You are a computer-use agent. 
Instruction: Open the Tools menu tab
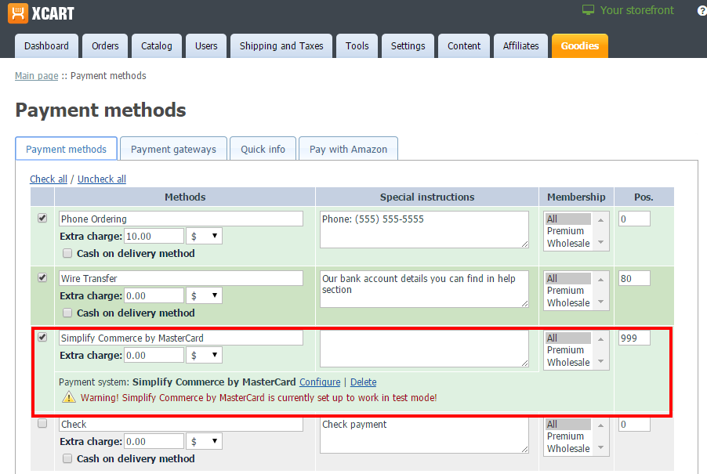click(x=357, y=46)
